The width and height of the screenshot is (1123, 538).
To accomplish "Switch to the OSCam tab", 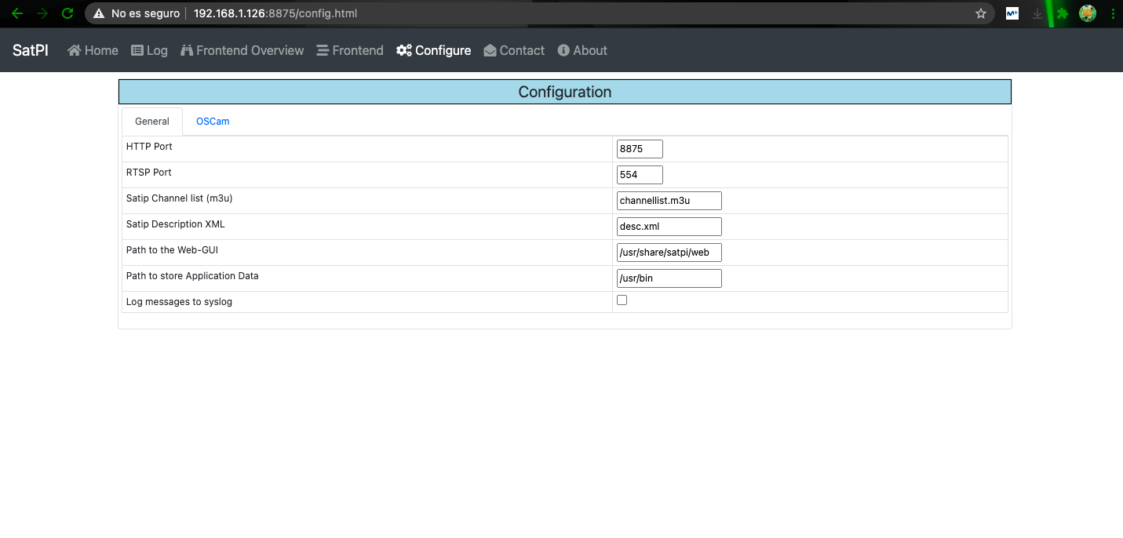I will [213, 122].
